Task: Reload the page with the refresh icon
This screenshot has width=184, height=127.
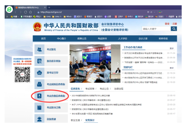Action: (25, 12)
